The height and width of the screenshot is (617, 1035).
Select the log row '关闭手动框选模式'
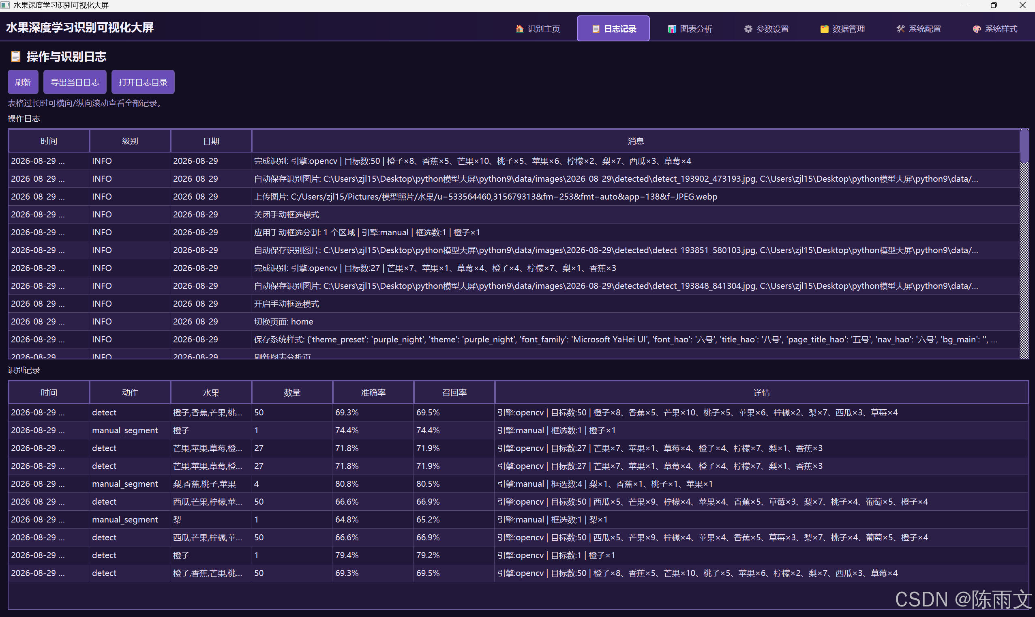(514, 215)
